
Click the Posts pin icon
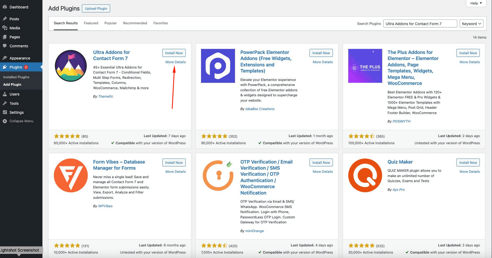tap(5, 19)
